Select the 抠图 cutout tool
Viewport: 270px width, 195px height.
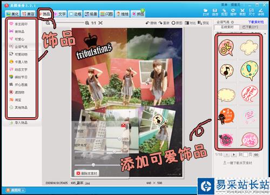point(224,12)
